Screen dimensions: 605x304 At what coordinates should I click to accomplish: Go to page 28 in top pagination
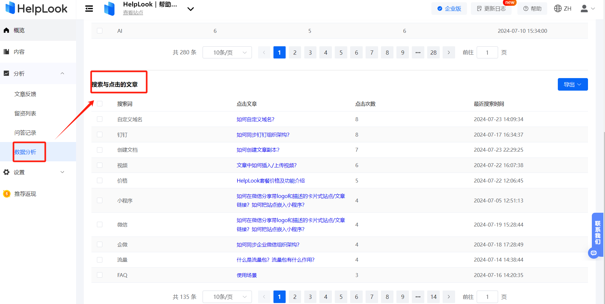[x=433, y=52]
